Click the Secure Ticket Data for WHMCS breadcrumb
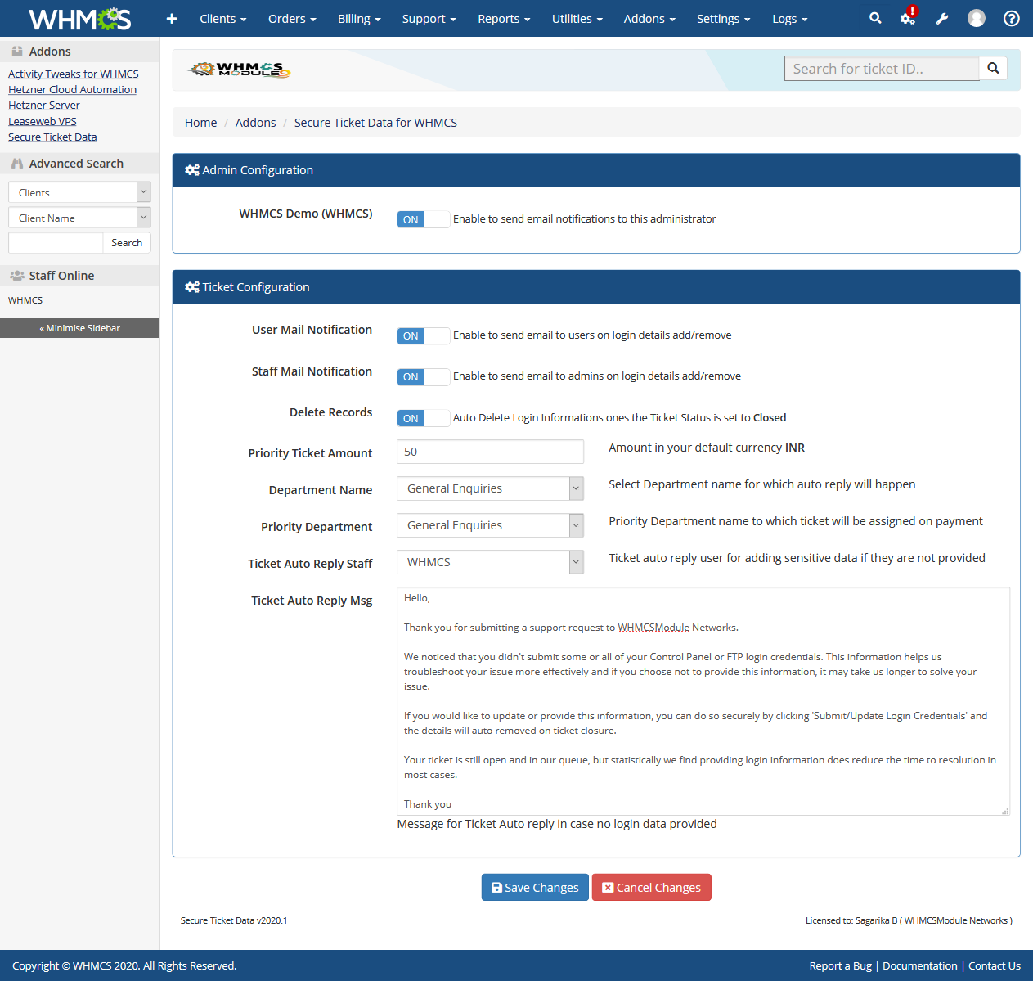 pos(375,123)
